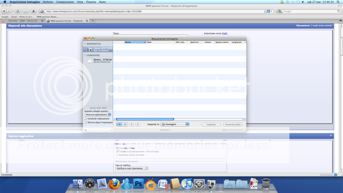Open Photoshop from the Dock
Screen dimensions: 343x193
pyautogui.click(x=138, y=183)
